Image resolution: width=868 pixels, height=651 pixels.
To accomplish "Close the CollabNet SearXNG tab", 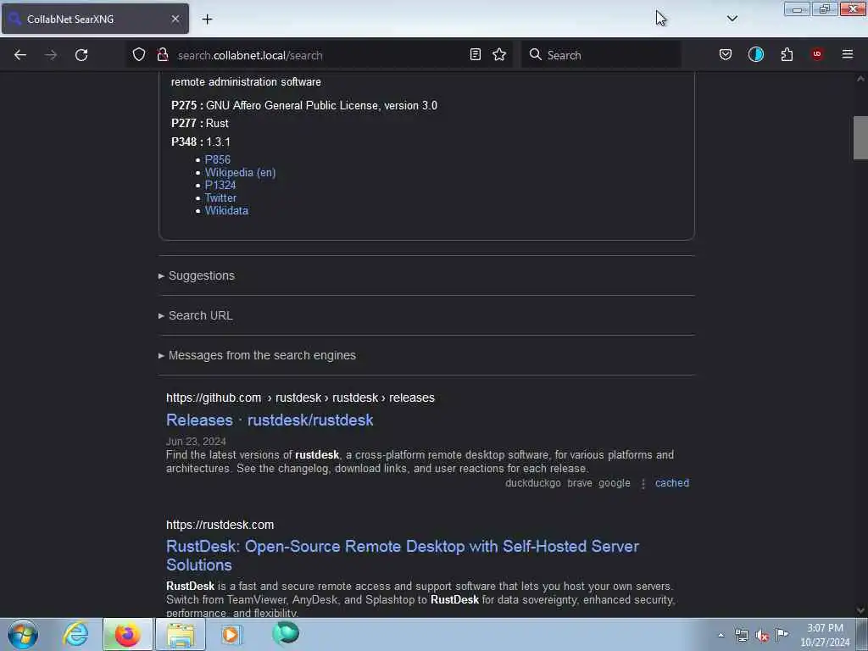I will pos(175,19).
